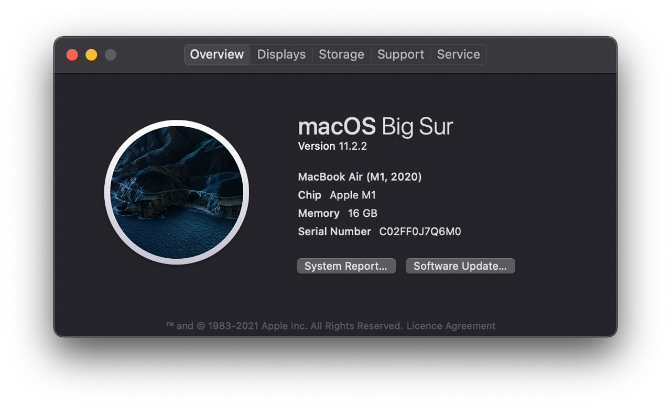This screenshot has height=408, width=671.
Task: Open the Storage tab
Action: [341, 54]
